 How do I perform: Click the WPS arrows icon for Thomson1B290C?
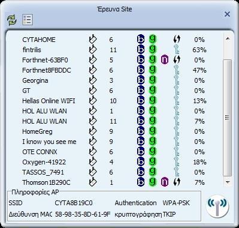177,182
